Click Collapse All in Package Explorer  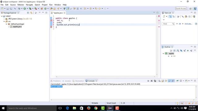(28, 13)
